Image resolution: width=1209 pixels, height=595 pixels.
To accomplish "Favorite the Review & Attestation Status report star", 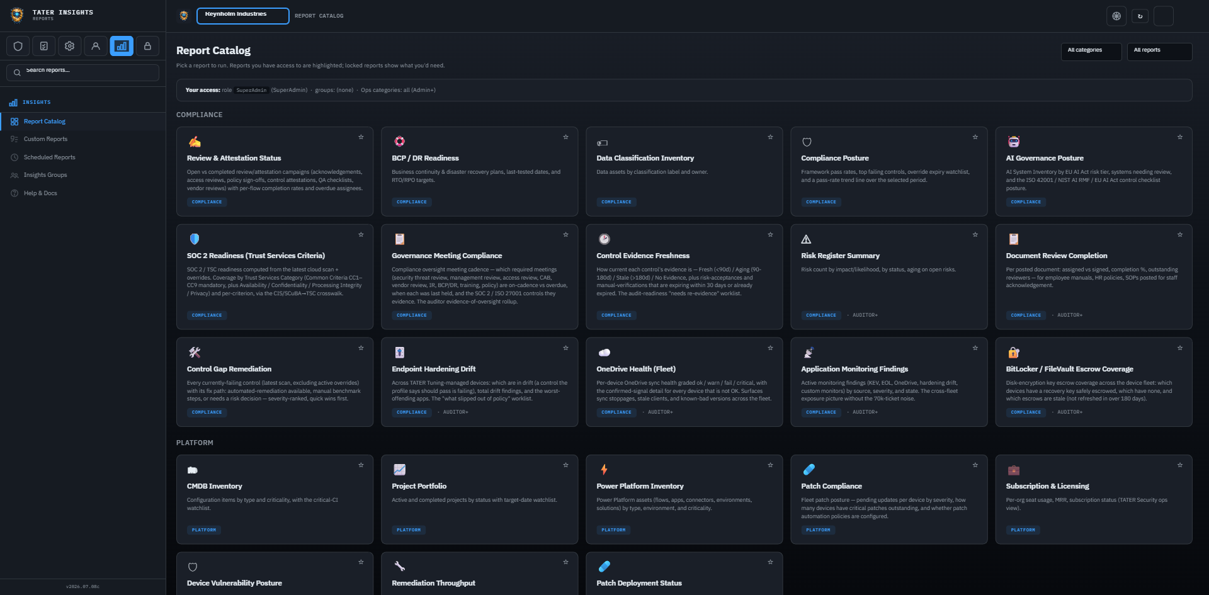I will [361, 137].
